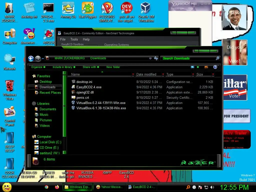The height and width of the screenshot is (192, 256).
Task: Select the Network desktop icon
Action: 10,62
